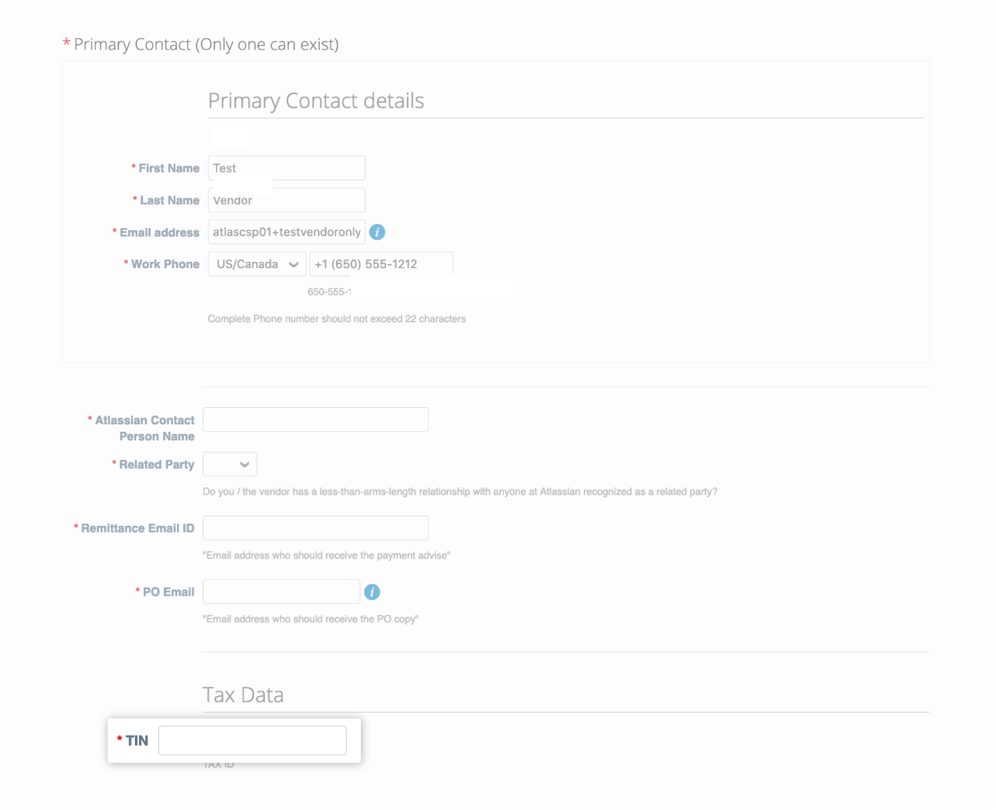
Task: Click the payment advise helper text
Action: point(326,555)
